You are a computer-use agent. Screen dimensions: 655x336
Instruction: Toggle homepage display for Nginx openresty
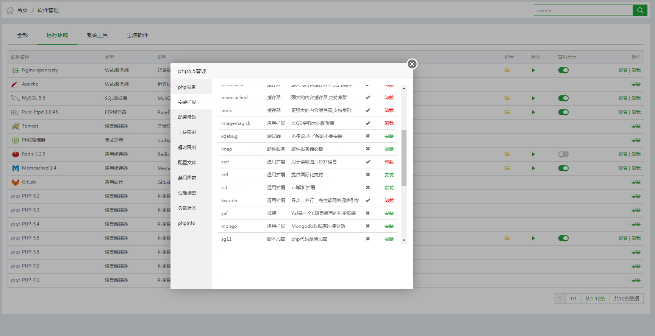[x=563, y=70]
